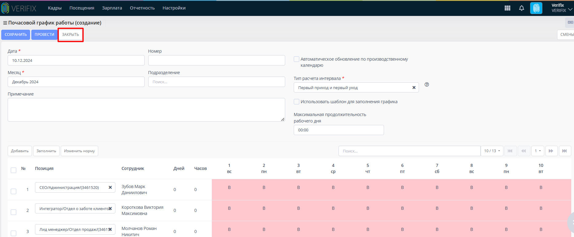Jump to the last page arrow
Image resolution: width=574 pixels, height=237 pixels.
pos(565,151)
